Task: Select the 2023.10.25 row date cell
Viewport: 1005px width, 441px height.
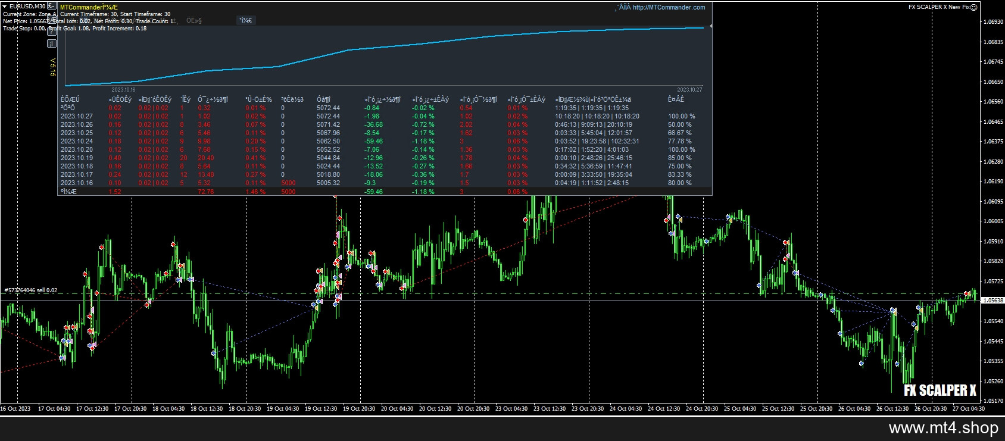Action: point(77,133)
